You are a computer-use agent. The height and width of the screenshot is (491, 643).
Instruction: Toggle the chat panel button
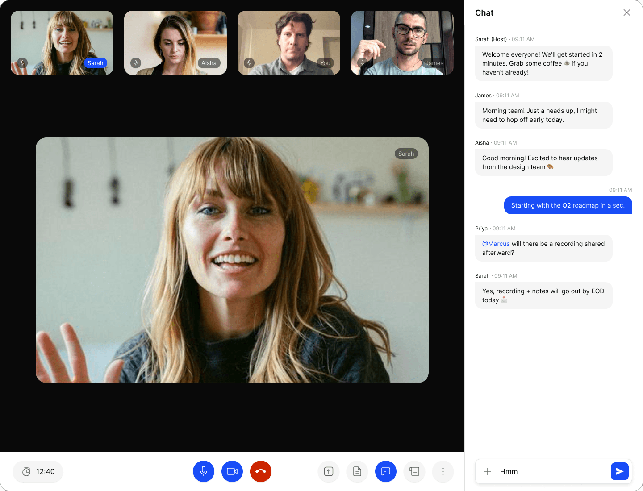386,471
